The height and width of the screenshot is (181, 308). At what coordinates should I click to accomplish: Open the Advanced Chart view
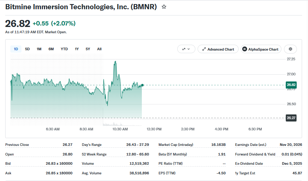coord(218,49)
